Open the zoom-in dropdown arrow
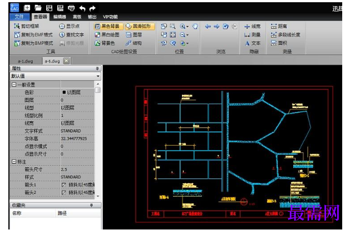The width and height of the screenshot is (350, 230). tap(188, 27)
